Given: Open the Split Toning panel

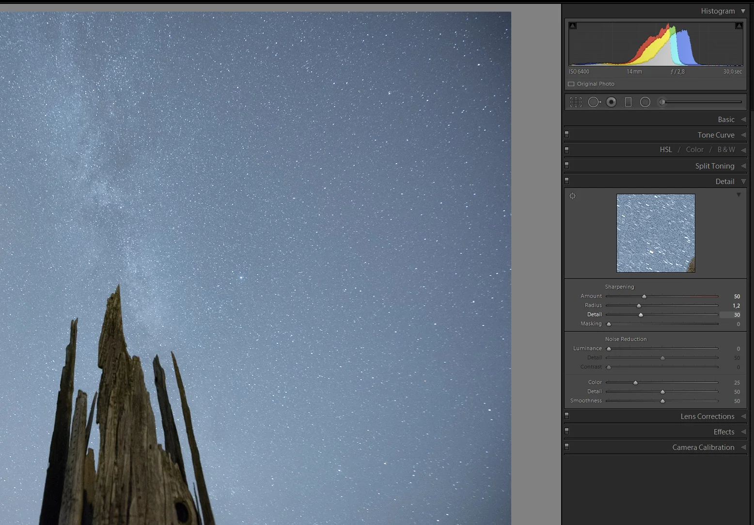Looking at the screenshot, I should [x=714, y=166].
